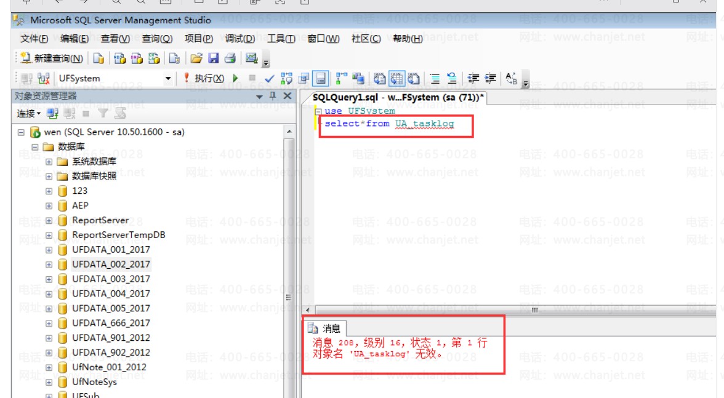Select Results to File output mode

click(414, 78)
